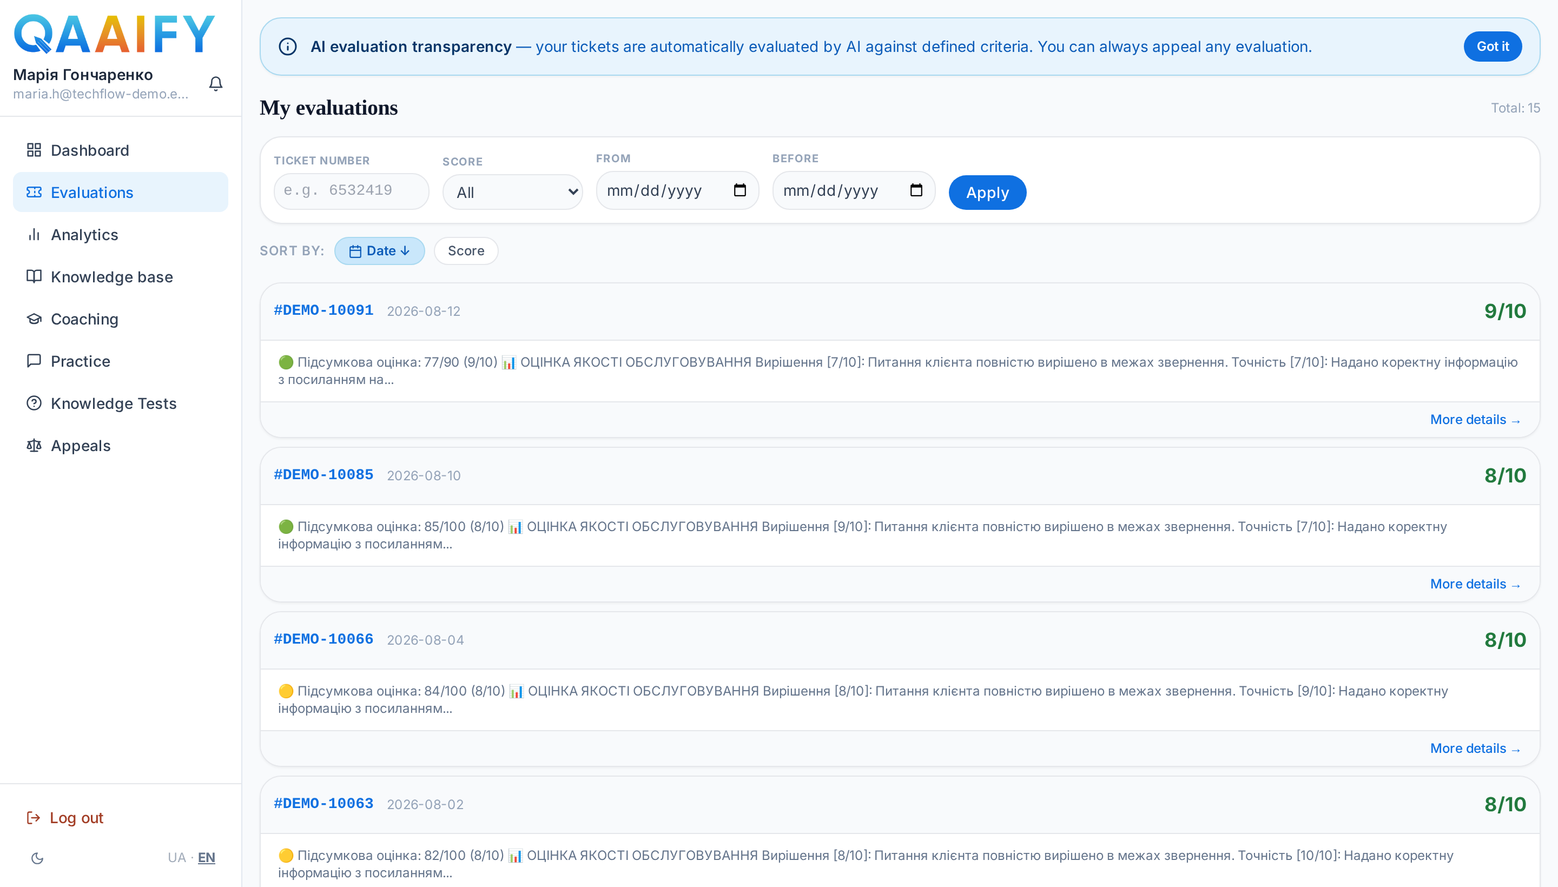Click the Apply filter button
The width and height of the screenshot is (1558, 887).
click(x=987, y=192)
